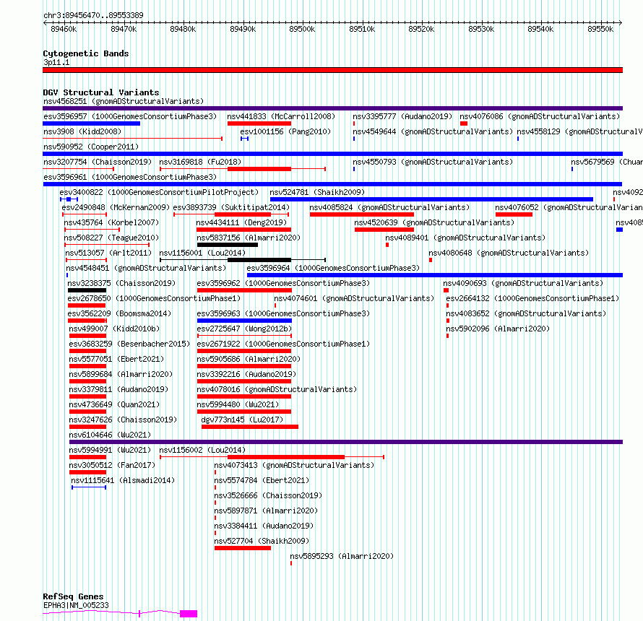The image size is (643, 621).
Task: Select the nsv3908 Kidd2008 variant label
Action: pos(82,131)
